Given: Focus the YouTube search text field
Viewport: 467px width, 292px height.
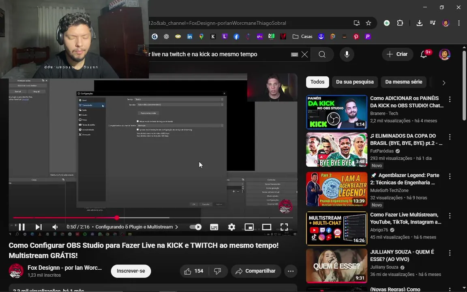Looking at the screenshot, I should [x=219, y=54].
